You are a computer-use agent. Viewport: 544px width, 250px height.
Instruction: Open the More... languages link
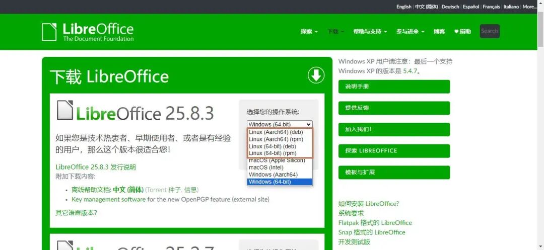530,7
